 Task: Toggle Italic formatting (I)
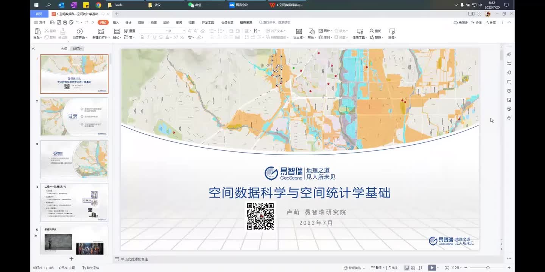(148, 37)
